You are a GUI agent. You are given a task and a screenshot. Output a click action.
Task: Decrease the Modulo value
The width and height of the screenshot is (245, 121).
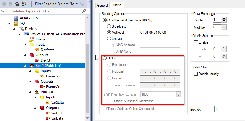click(224, 28)
